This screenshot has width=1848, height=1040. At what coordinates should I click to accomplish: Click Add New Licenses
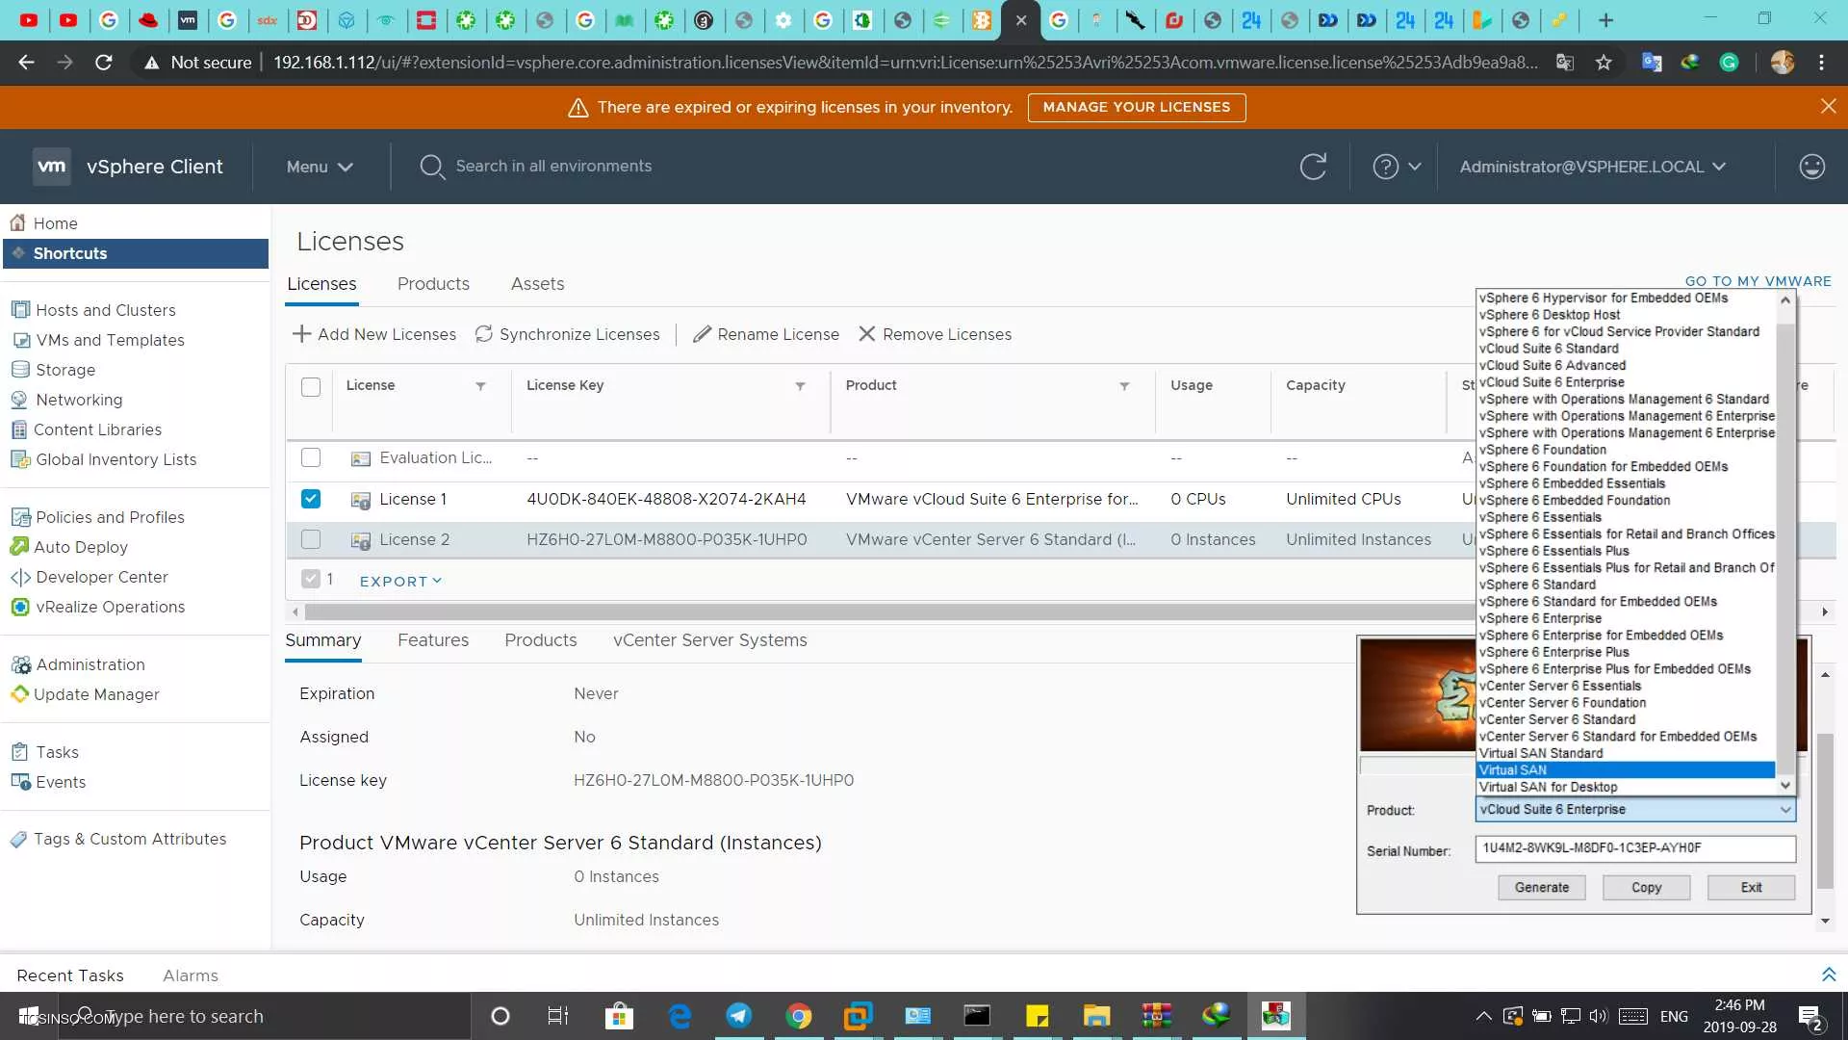click(374, 334)
